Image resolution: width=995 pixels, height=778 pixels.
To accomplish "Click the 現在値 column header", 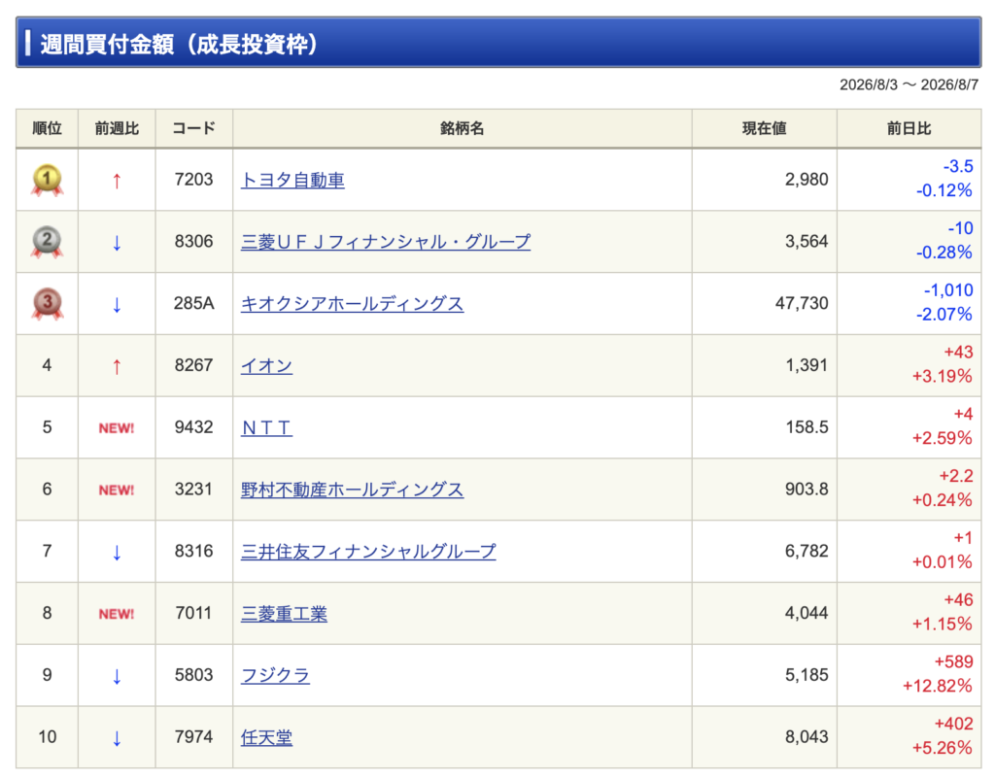I will (764, 129).
